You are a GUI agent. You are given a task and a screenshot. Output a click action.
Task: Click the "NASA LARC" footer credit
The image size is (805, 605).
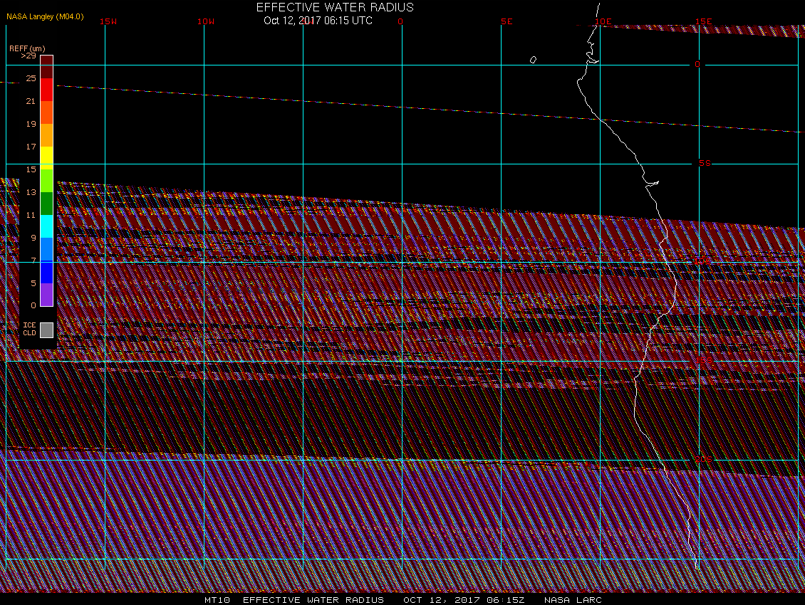pos(573,600)
